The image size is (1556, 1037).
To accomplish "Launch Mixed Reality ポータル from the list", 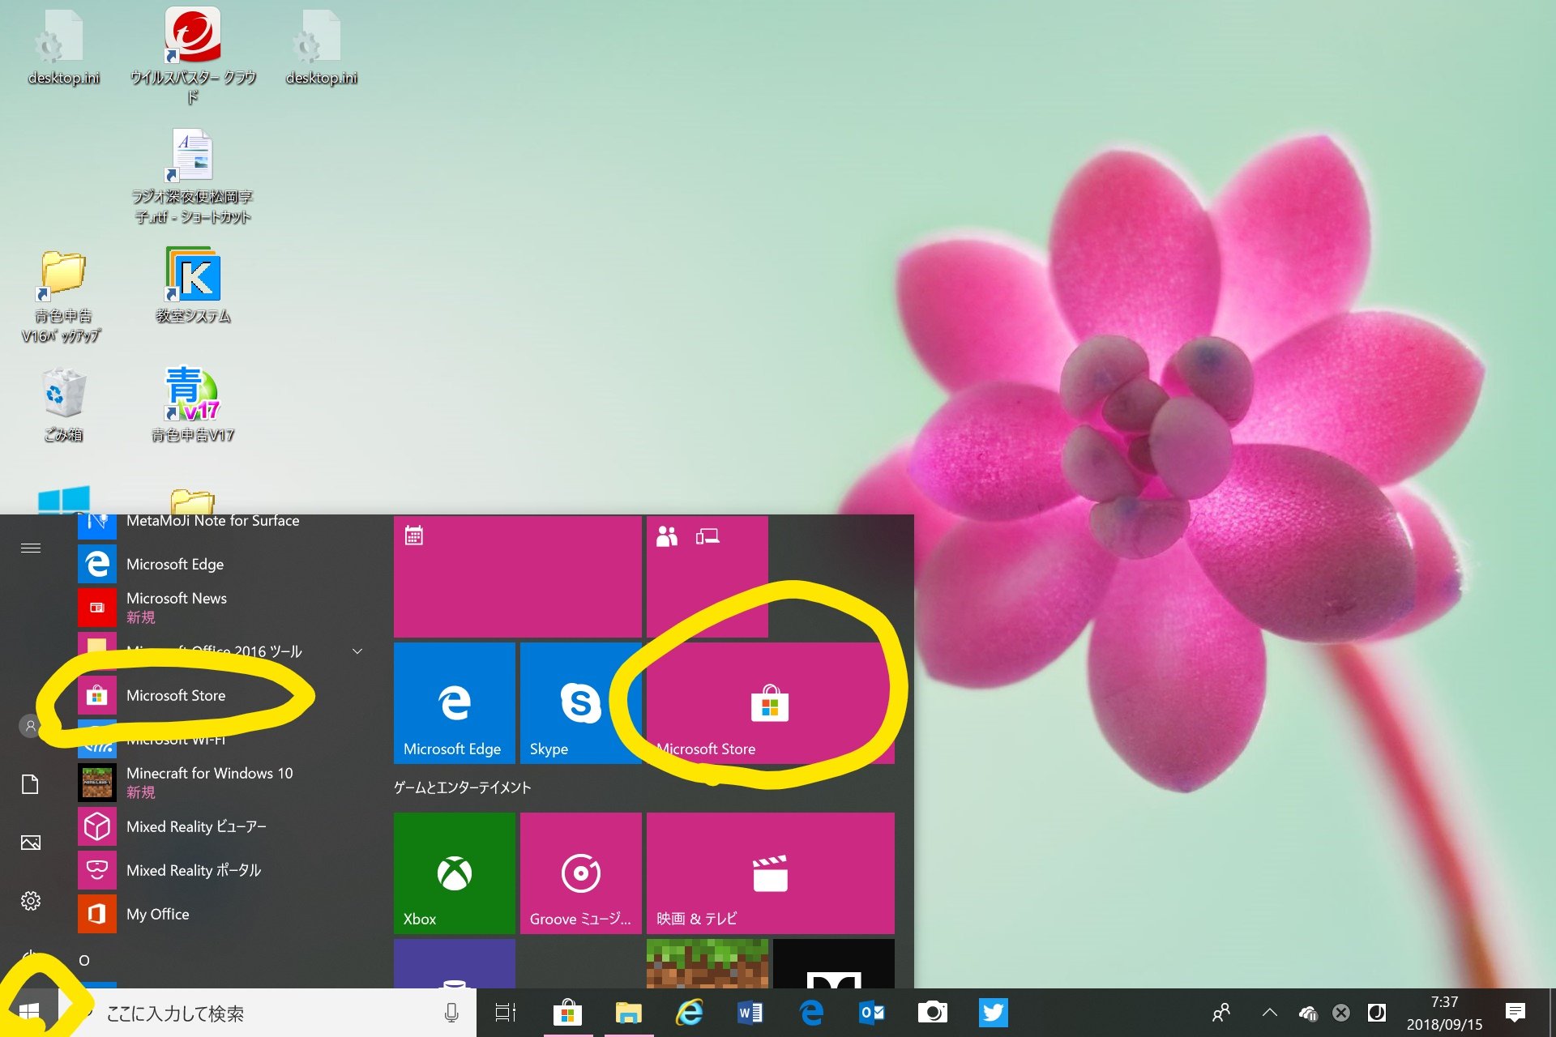I will click(x=222, y=870).
